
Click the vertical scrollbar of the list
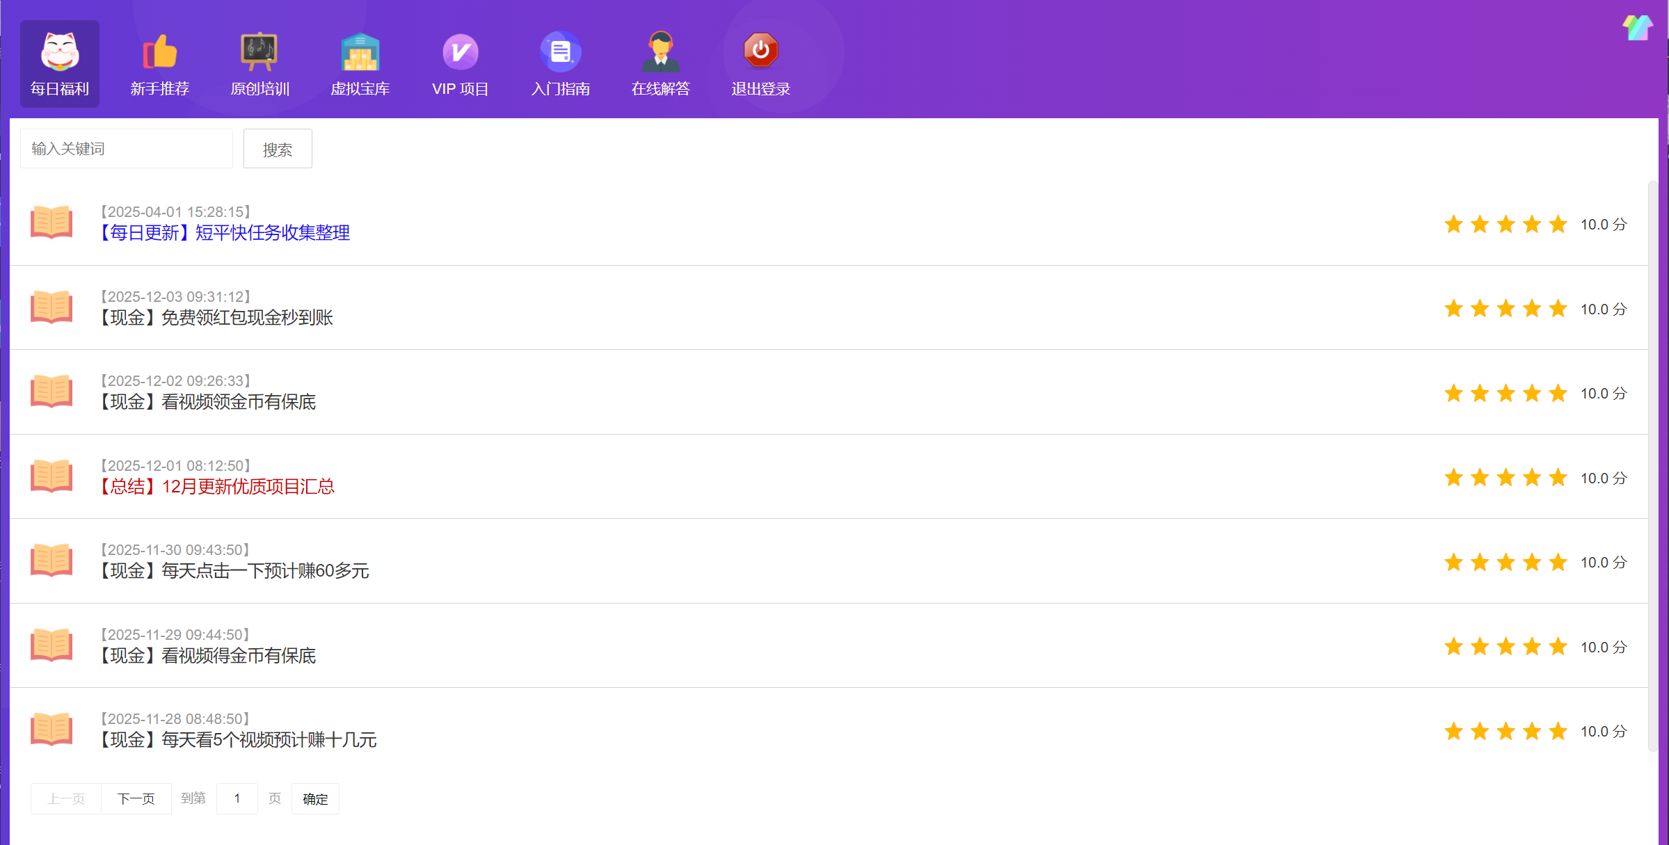(1652, 466)
